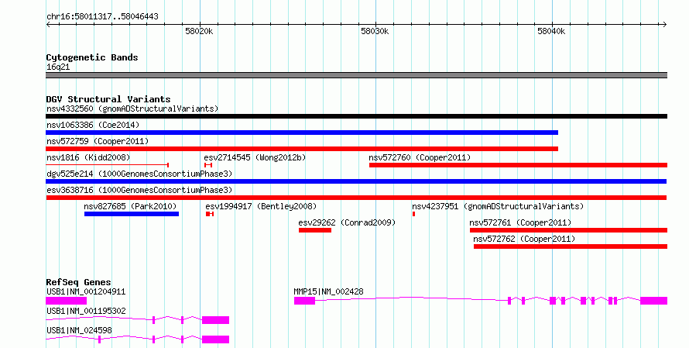
Task: Click the nsv572759 (Cooper2011) label
Action: [x=98, y=141]
